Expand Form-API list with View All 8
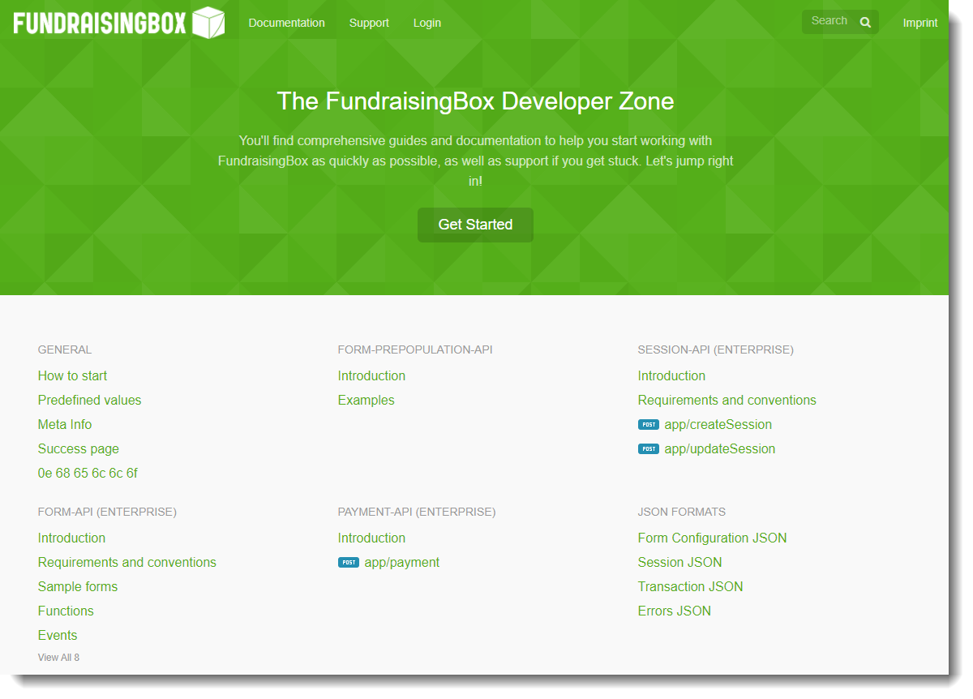 coord(58,658)
